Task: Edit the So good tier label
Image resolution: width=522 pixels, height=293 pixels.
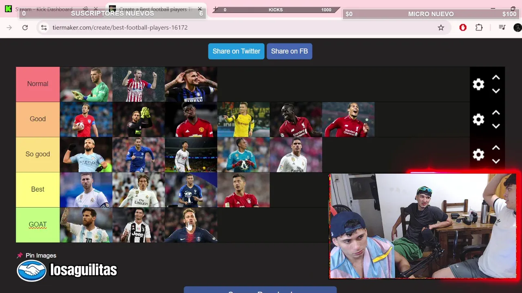Action: click(x=38, y=154)
